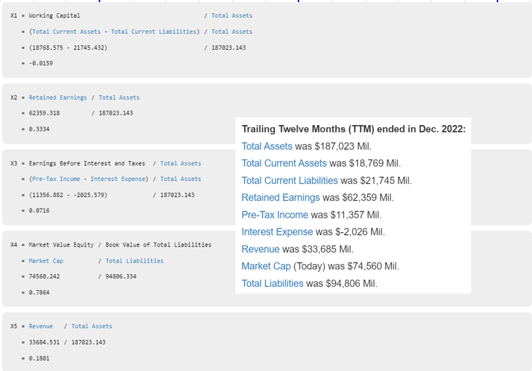Open Total Current Liabilities in TTM summary
This screenshot has height=371, width=532.
coord(289,180)
